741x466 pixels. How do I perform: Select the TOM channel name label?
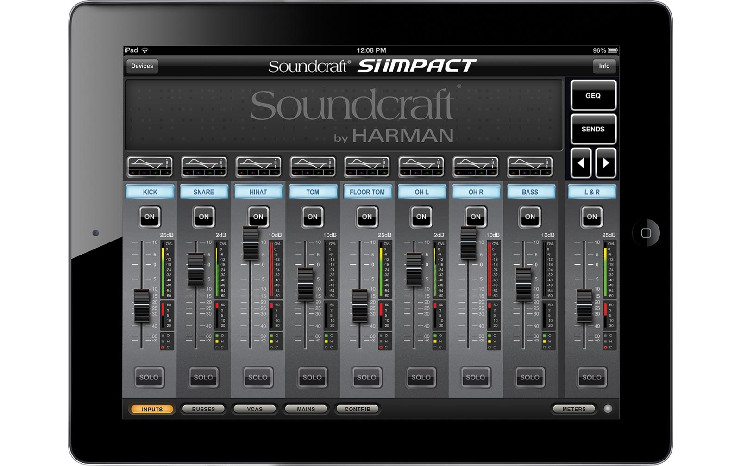tap(313, 192)
